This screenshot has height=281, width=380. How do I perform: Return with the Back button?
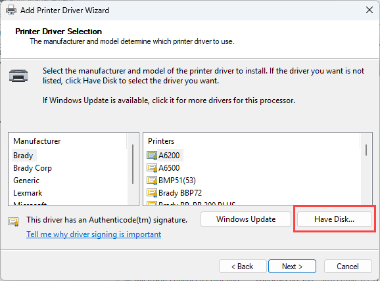pyautogui.click(x=243, y=267)
